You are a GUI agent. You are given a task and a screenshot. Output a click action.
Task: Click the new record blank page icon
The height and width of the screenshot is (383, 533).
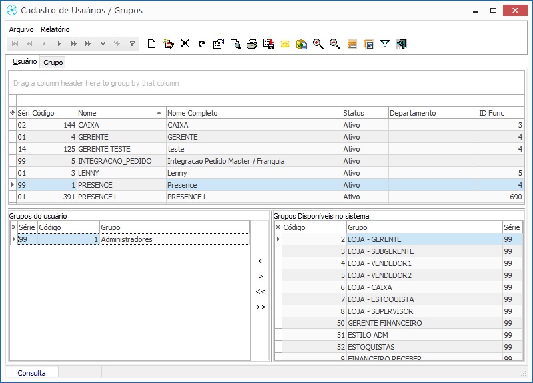coord(152,44)
